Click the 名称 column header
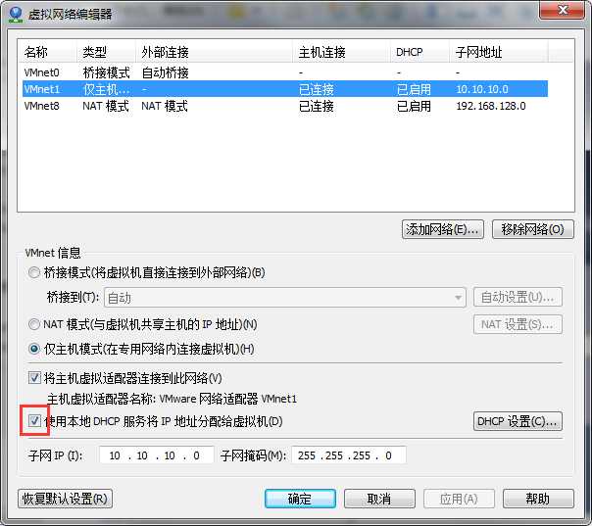Image resolution: width=592 pixels, height=526 pixels. (47, 52)
